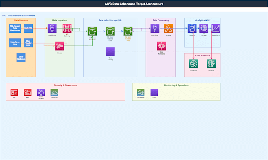
Task: Select the S3 Silver Cleaned Data bucket
Action: [x=110, y=31]
